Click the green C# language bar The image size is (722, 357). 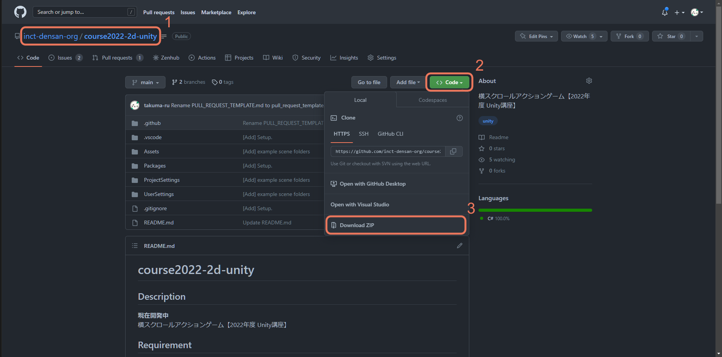(535, 210)
